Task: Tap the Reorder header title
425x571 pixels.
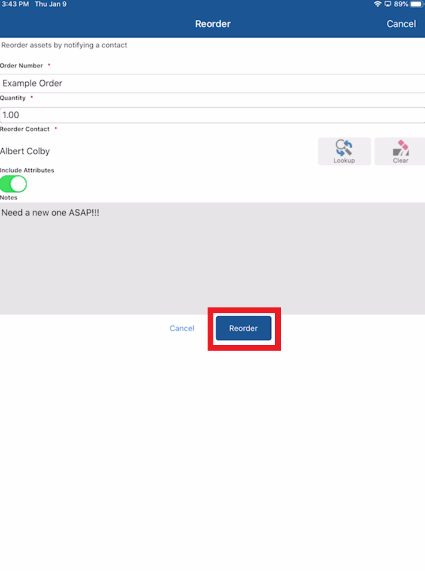Action: [x=213, y=24]
